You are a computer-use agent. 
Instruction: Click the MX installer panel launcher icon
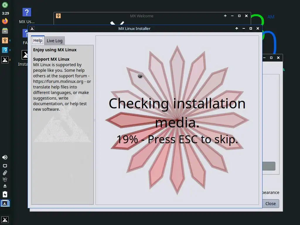[5, 60]
